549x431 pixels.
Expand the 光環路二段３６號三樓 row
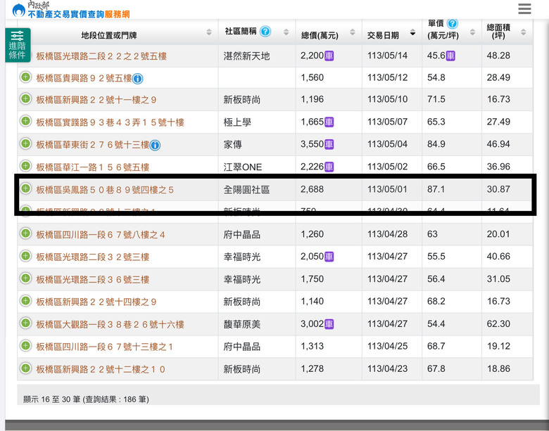coord(25,278)
